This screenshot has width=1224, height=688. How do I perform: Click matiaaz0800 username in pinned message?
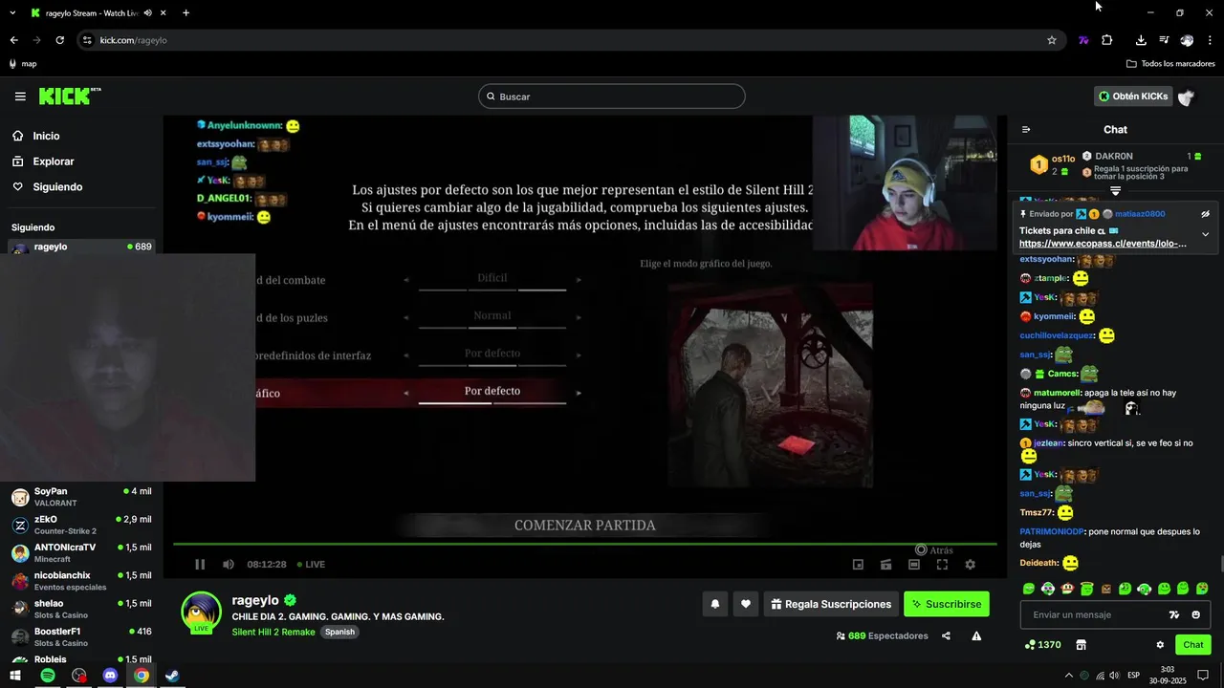coord(1140,214)
